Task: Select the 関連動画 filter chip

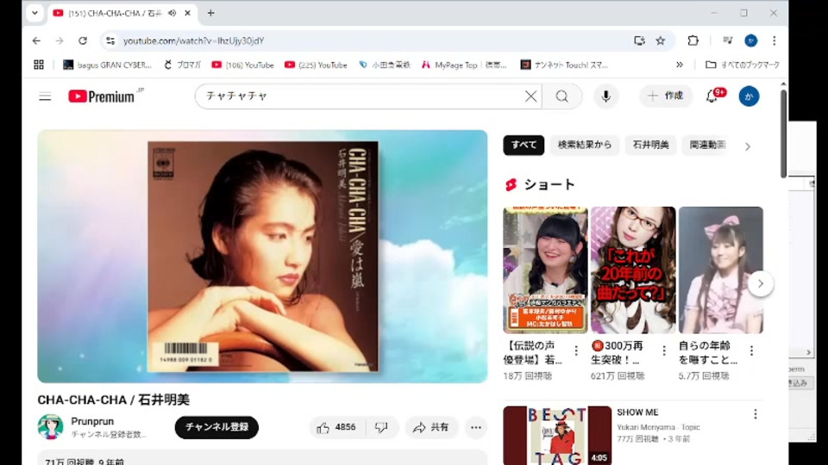Action: tap(708, 145)
